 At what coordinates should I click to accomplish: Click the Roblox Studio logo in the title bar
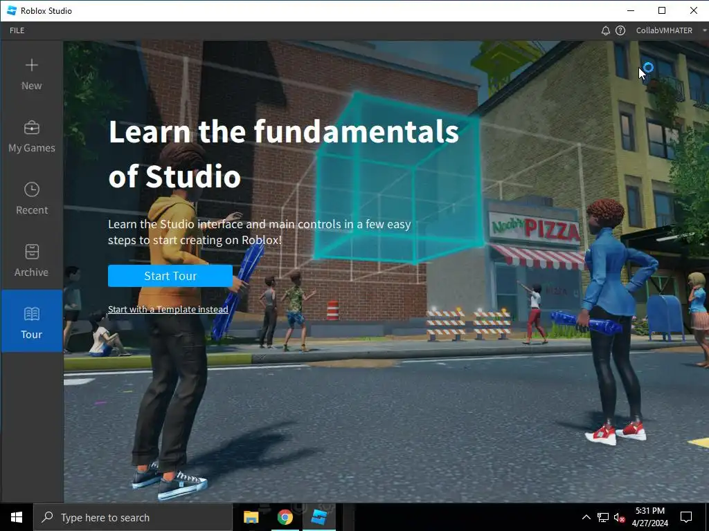pyautogui.click(x=12, y=10)
